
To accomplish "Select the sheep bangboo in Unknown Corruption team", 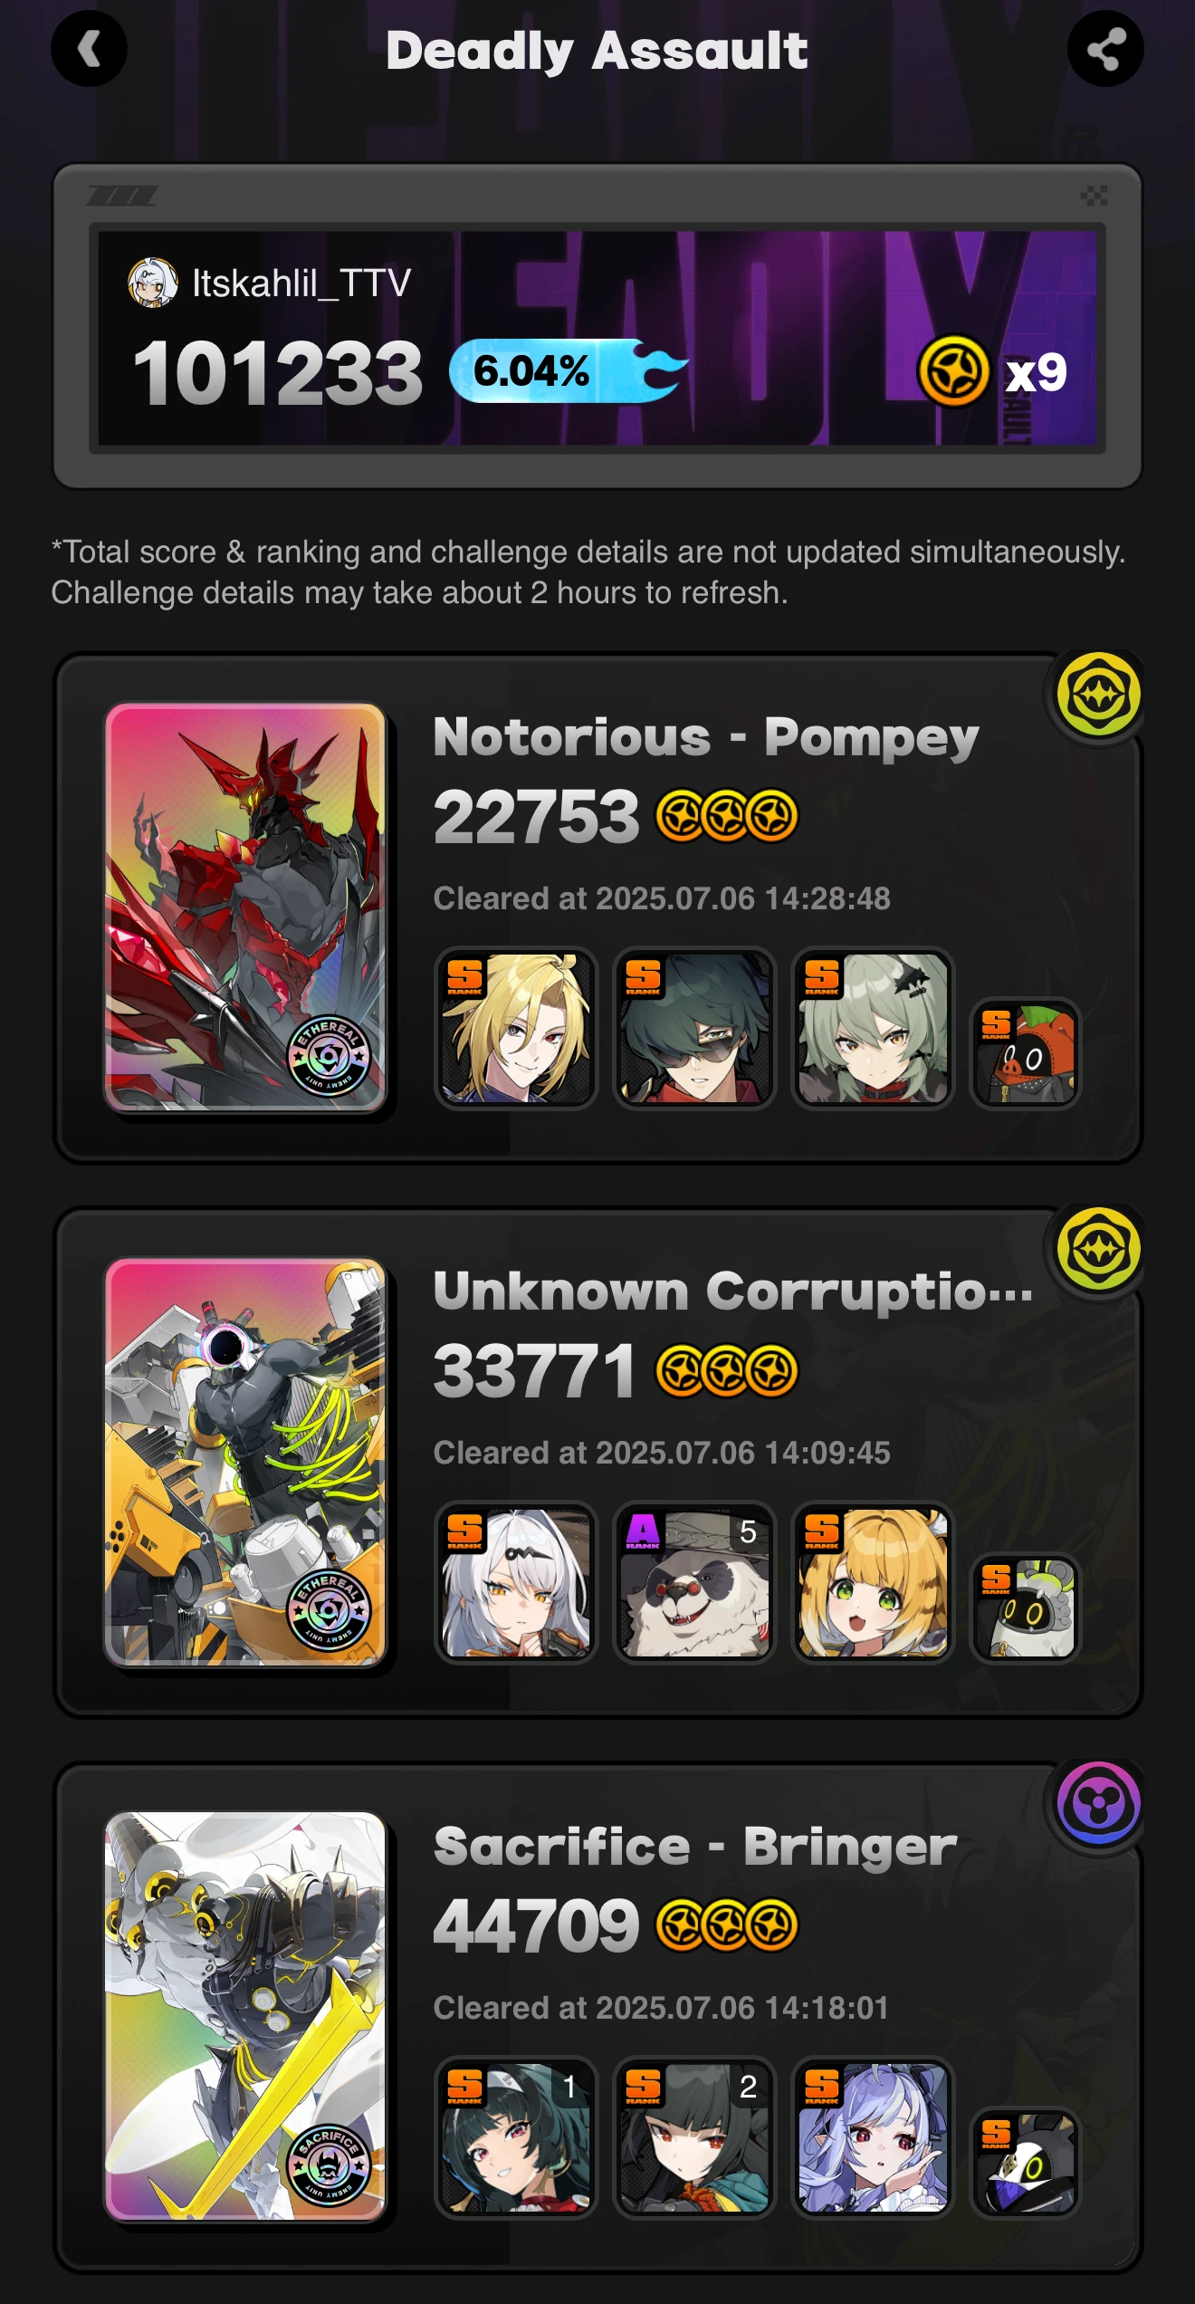I will pyautogui.click(x=1026, y=1608).
